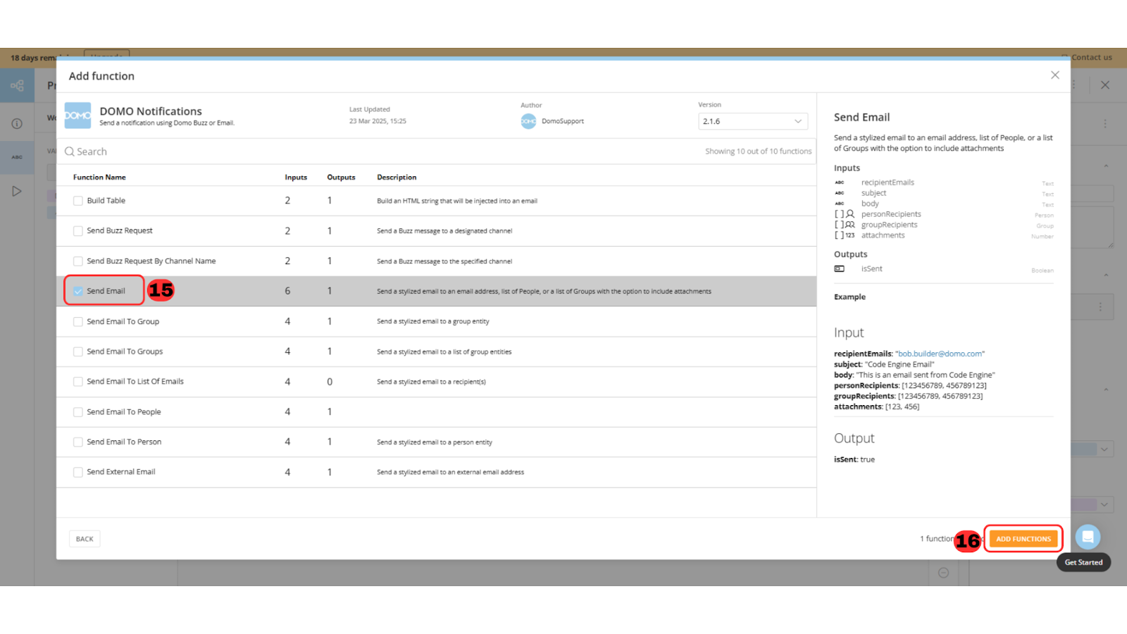
Task: Open the chat support bubble icon
Action: coord(1088,537)
